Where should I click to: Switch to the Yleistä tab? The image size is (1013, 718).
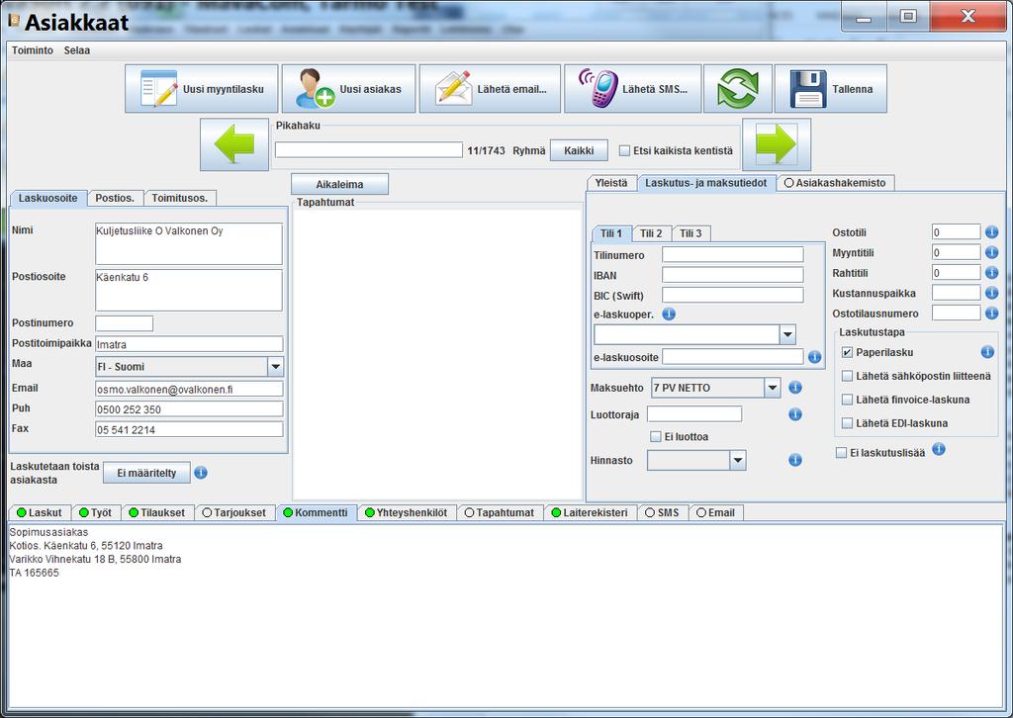point(611,183)
